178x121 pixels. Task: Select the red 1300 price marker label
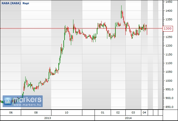point(168,28)
